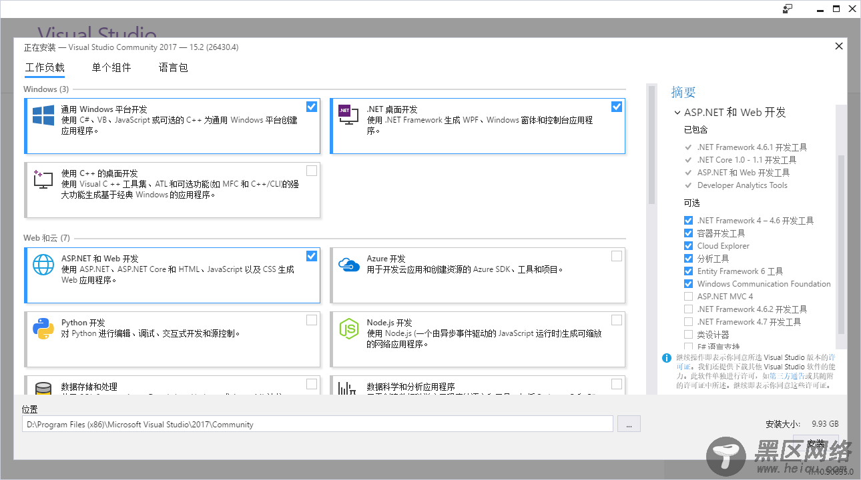This screenshot has width=861, height=480.
Task: Maximize the Visual Studio installer window
Action: coord(836,9)
